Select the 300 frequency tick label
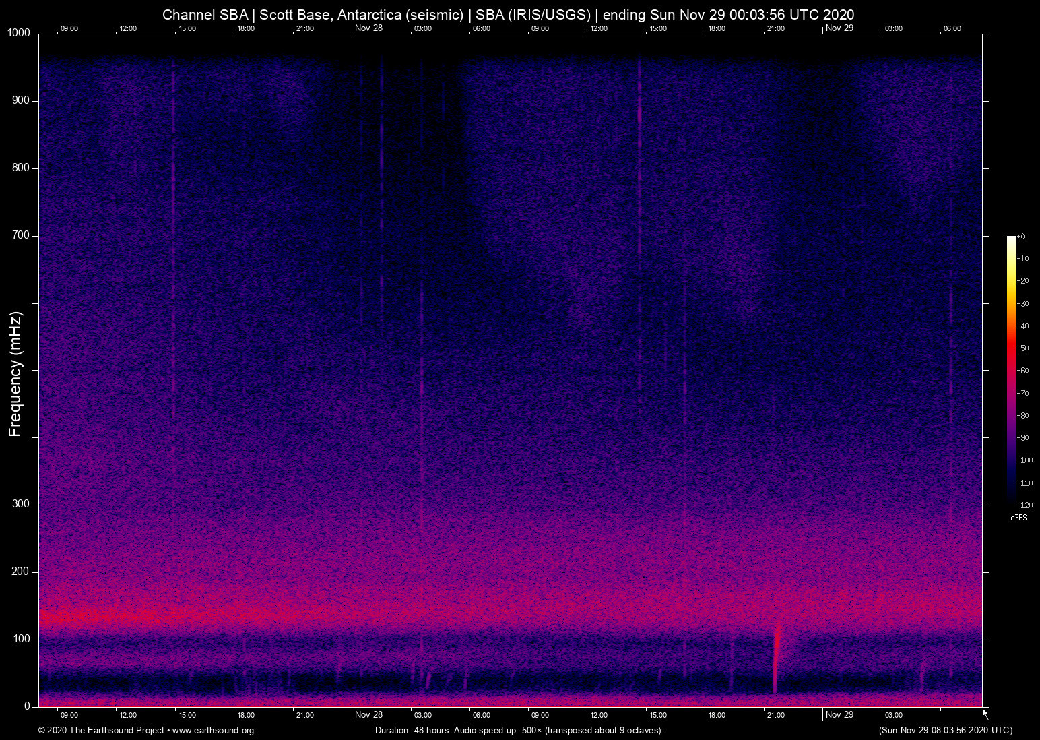 pos(21,504)
